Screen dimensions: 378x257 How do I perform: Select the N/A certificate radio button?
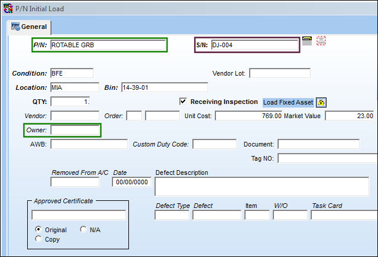[x=83, y=229]
